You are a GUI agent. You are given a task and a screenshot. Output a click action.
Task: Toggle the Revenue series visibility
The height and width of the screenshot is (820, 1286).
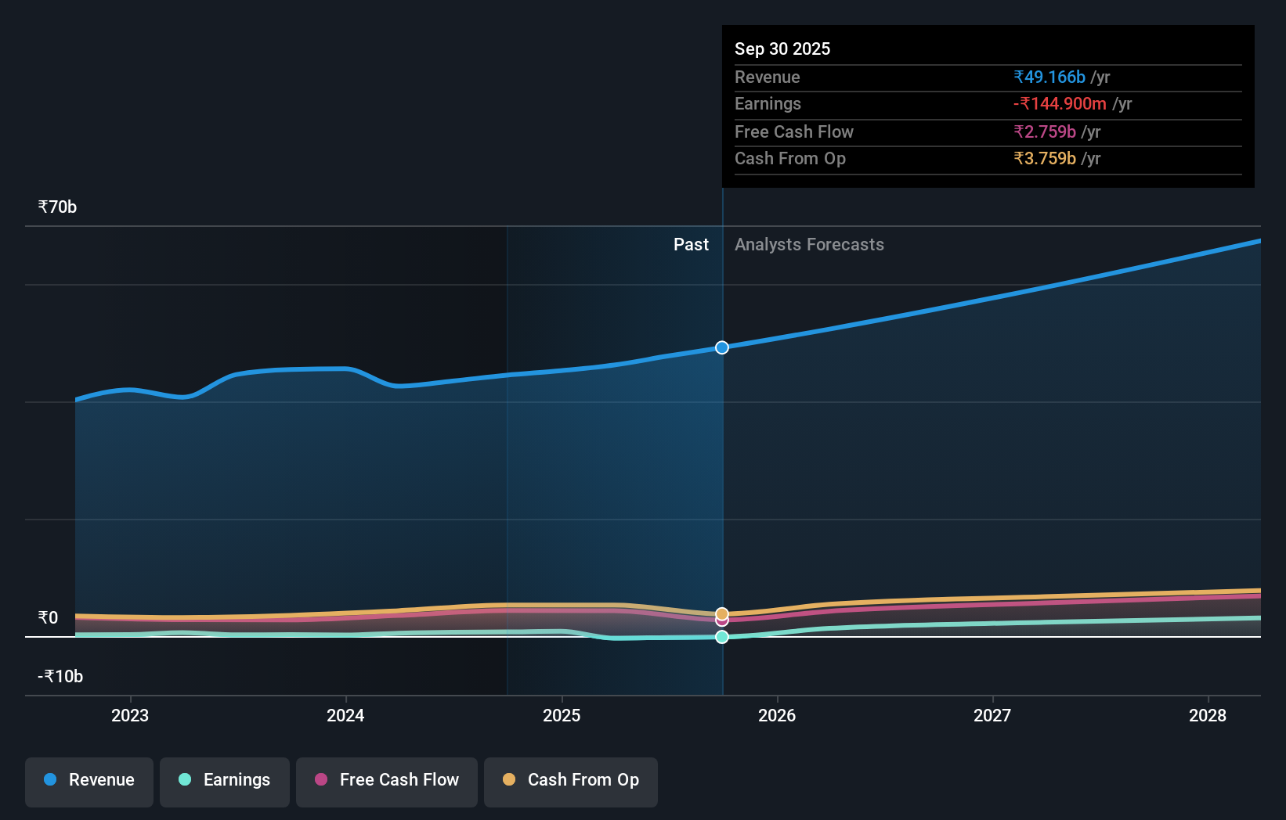(89, 781)
